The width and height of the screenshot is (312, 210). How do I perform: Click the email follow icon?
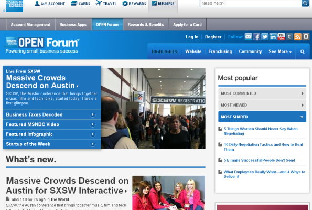pyautogui.click(x=249, y=37)
